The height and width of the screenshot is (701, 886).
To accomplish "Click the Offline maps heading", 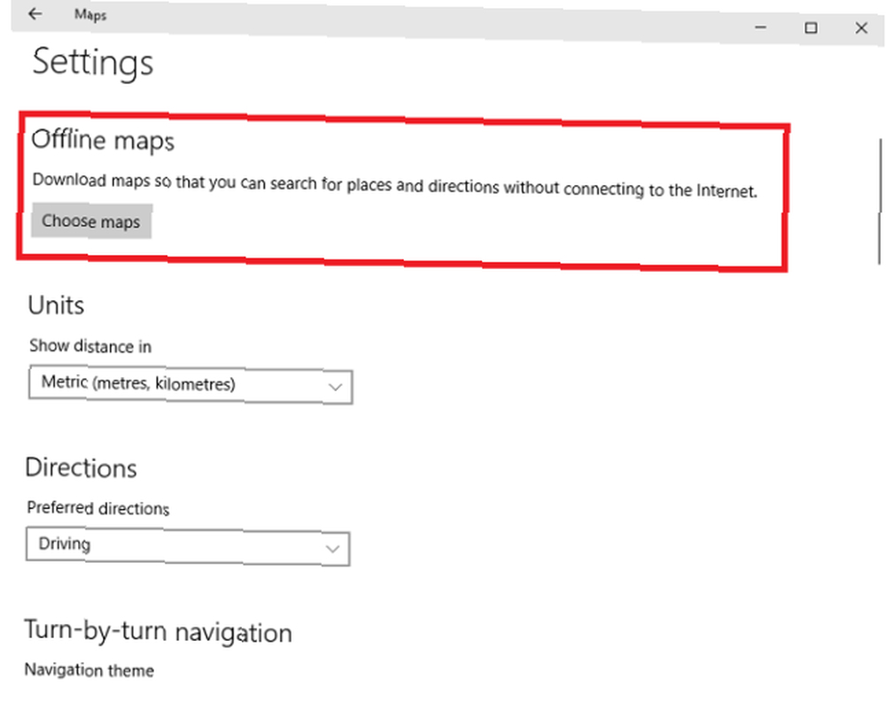I will click(x=103, y=140).
